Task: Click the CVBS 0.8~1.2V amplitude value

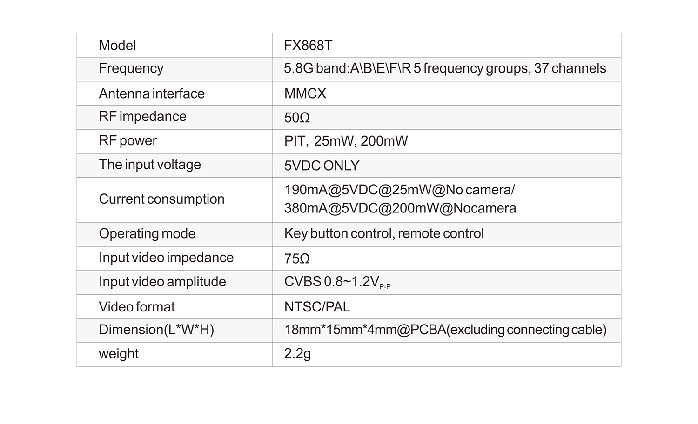Action: click(337, 282)
